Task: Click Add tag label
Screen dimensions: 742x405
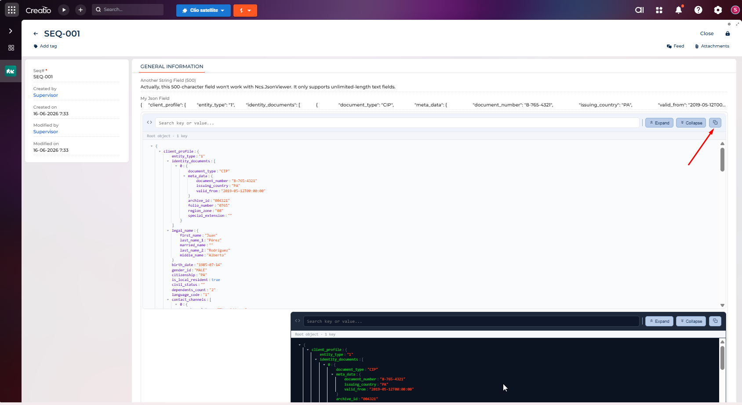Action: 48,46
